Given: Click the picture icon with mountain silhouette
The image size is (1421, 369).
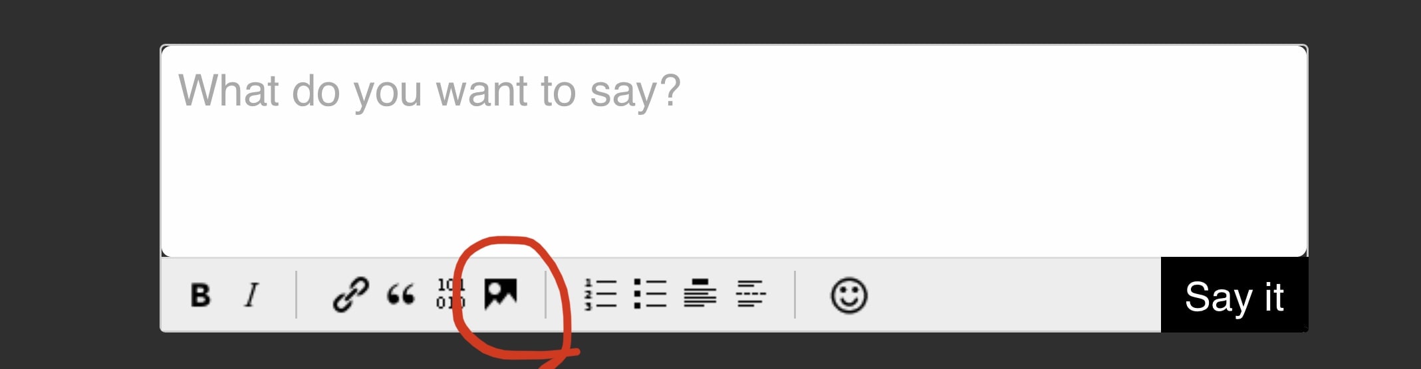Looking at the screenshot, I should (x=500, y=293).
